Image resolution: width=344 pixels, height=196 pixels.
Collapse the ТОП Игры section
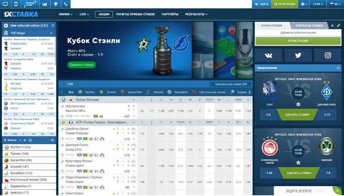51,33
